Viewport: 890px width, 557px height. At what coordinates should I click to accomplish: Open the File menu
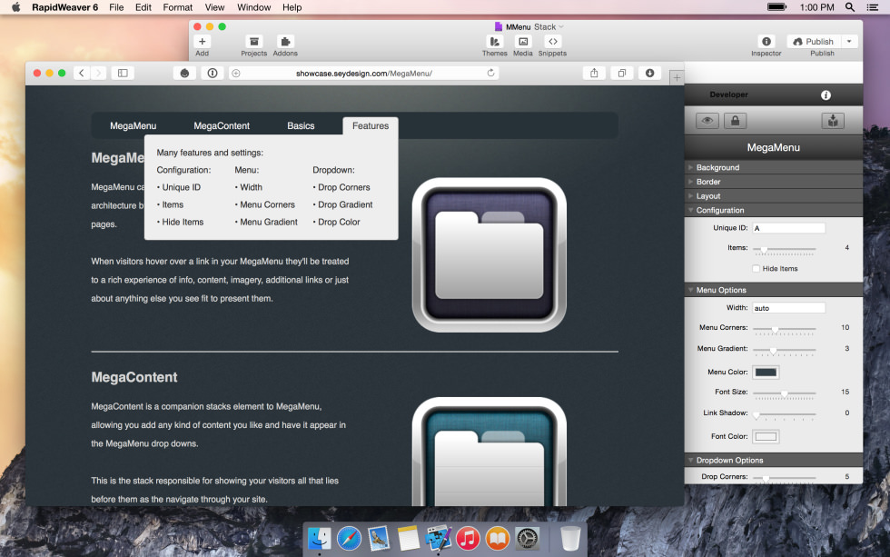click(x=116, y=7)
